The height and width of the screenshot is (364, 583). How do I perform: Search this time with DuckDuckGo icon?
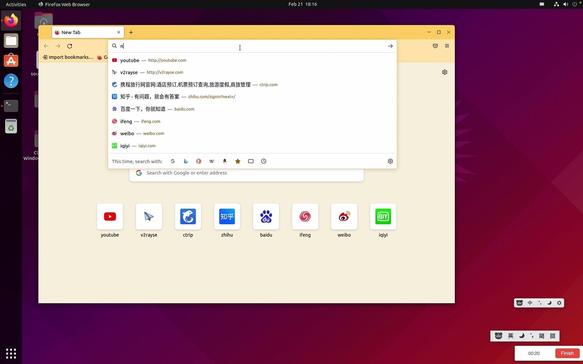click(199, 161)
